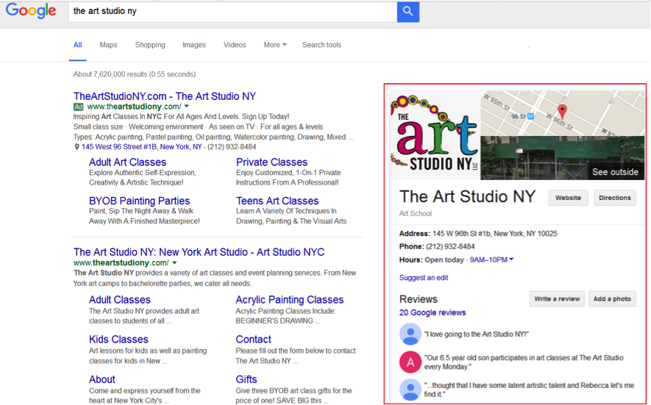Open Search tools options
Viewport: 651px width, 405px height.
coord(321,45)
